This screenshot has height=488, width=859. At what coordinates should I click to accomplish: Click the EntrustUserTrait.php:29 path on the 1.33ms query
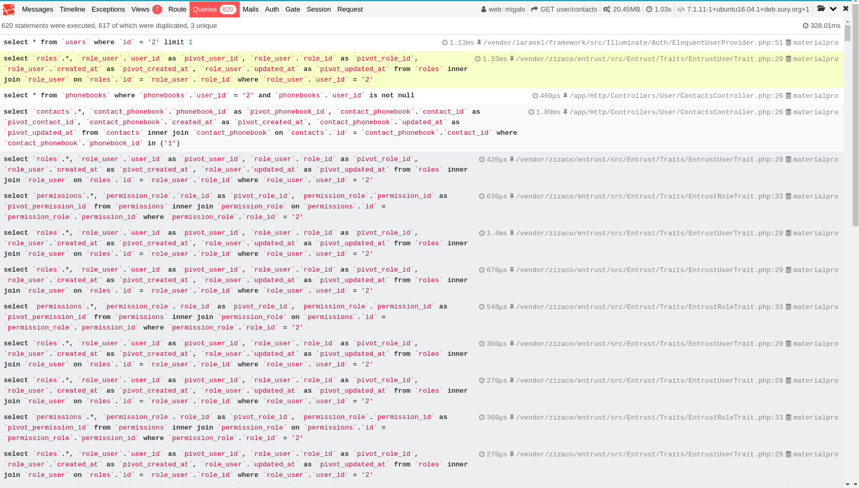click(649, 59)
